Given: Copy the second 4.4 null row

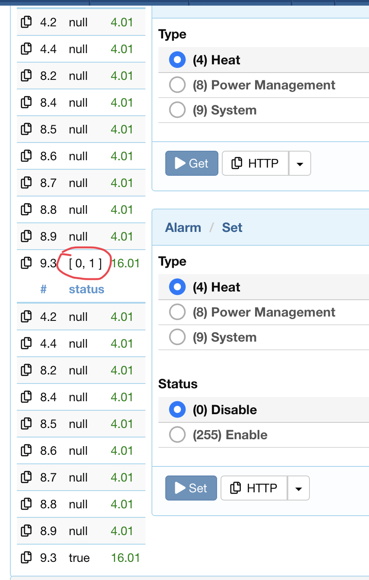Looking at the screenshot, I should coord(26,343).
